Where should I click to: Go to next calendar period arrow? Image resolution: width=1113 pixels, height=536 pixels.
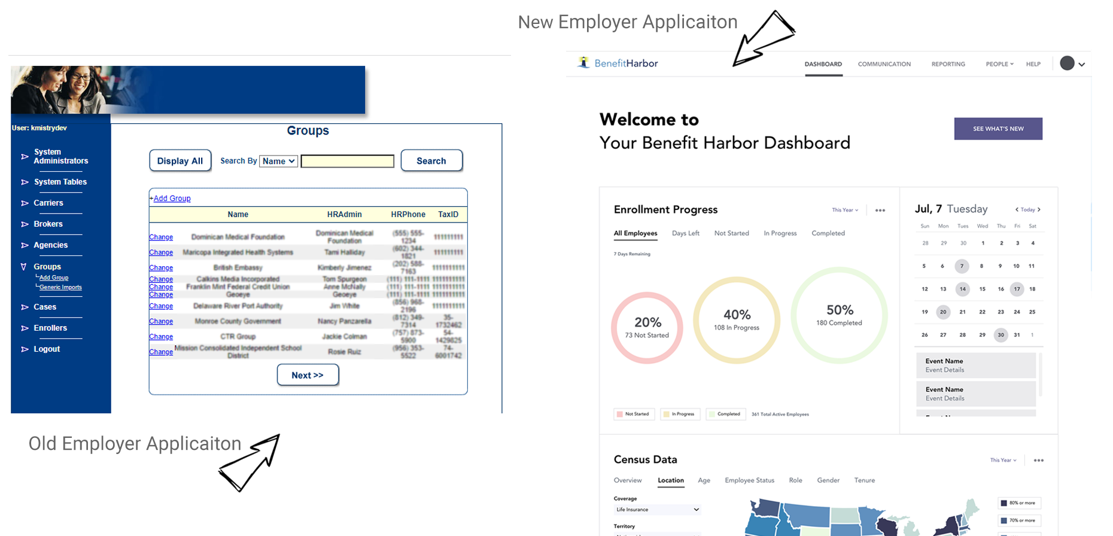coord(1039,209)
